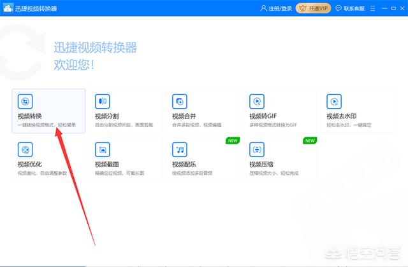Image resolution: width=408 pixels, height=267 pixels.
Task: Select the 视频优化 optimize icon
Action: click(x=25, y=150)
